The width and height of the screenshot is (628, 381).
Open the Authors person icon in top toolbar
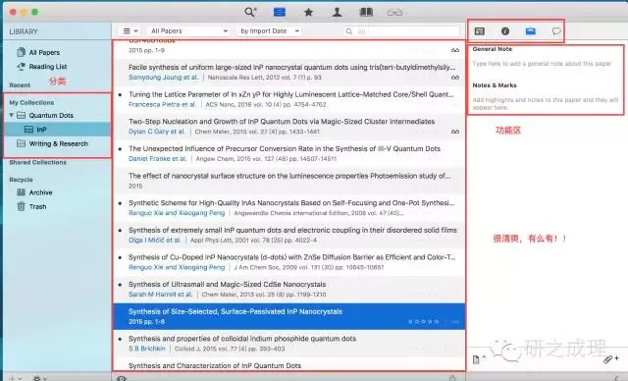tap(338, 12)
